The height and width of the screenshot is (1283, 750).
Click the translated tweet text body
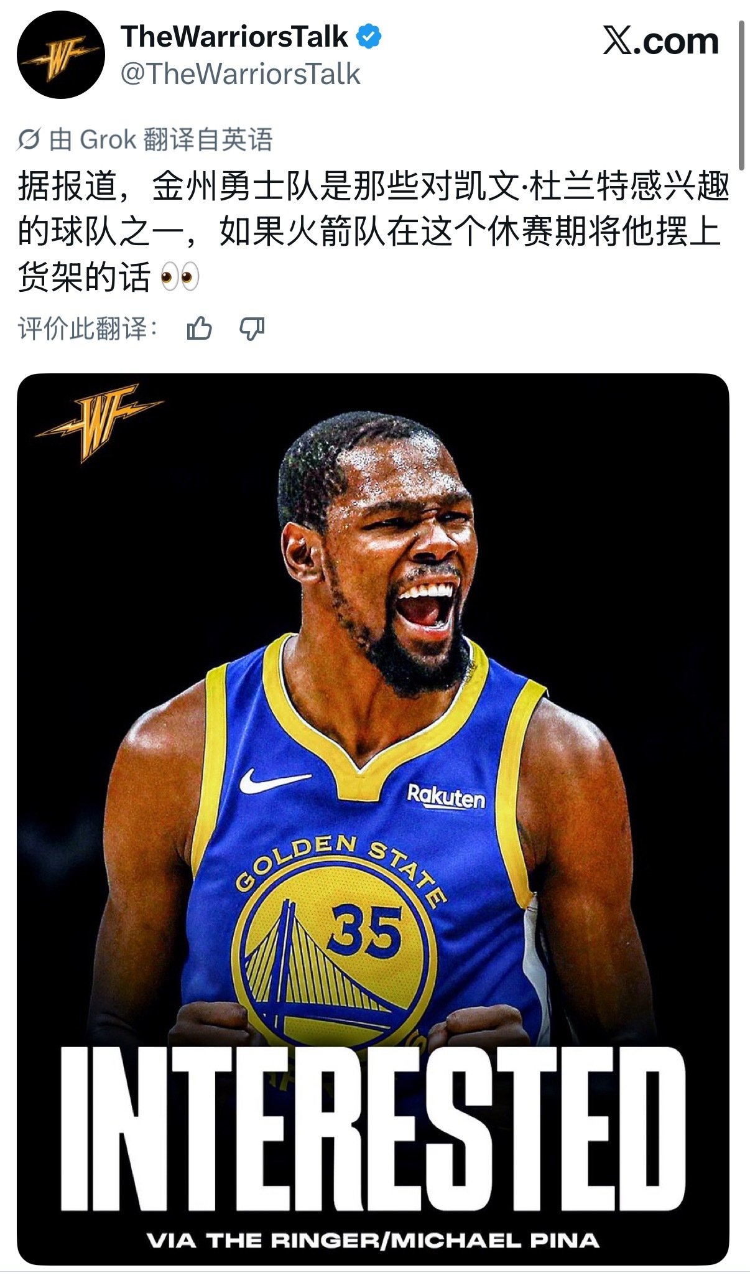point(373,231)
